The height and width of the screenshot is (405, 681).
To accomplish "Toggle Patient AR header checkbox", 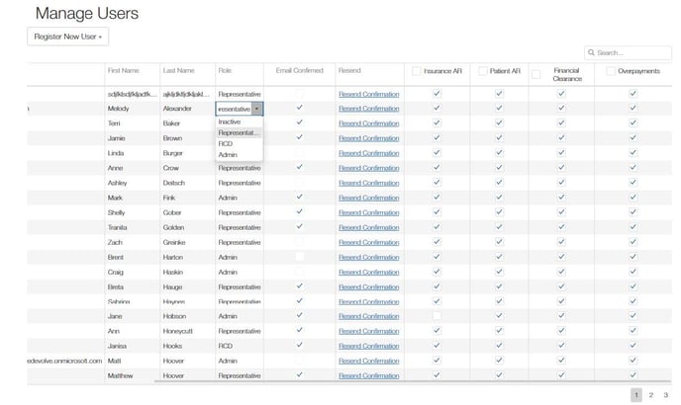I will point(480,70).
